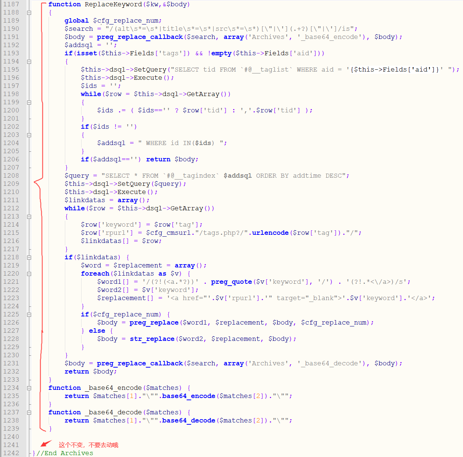Viewport: 463px width, 457px height.
Task: Collapse the while loop fold at line 1199
Action: pos(29,102)
